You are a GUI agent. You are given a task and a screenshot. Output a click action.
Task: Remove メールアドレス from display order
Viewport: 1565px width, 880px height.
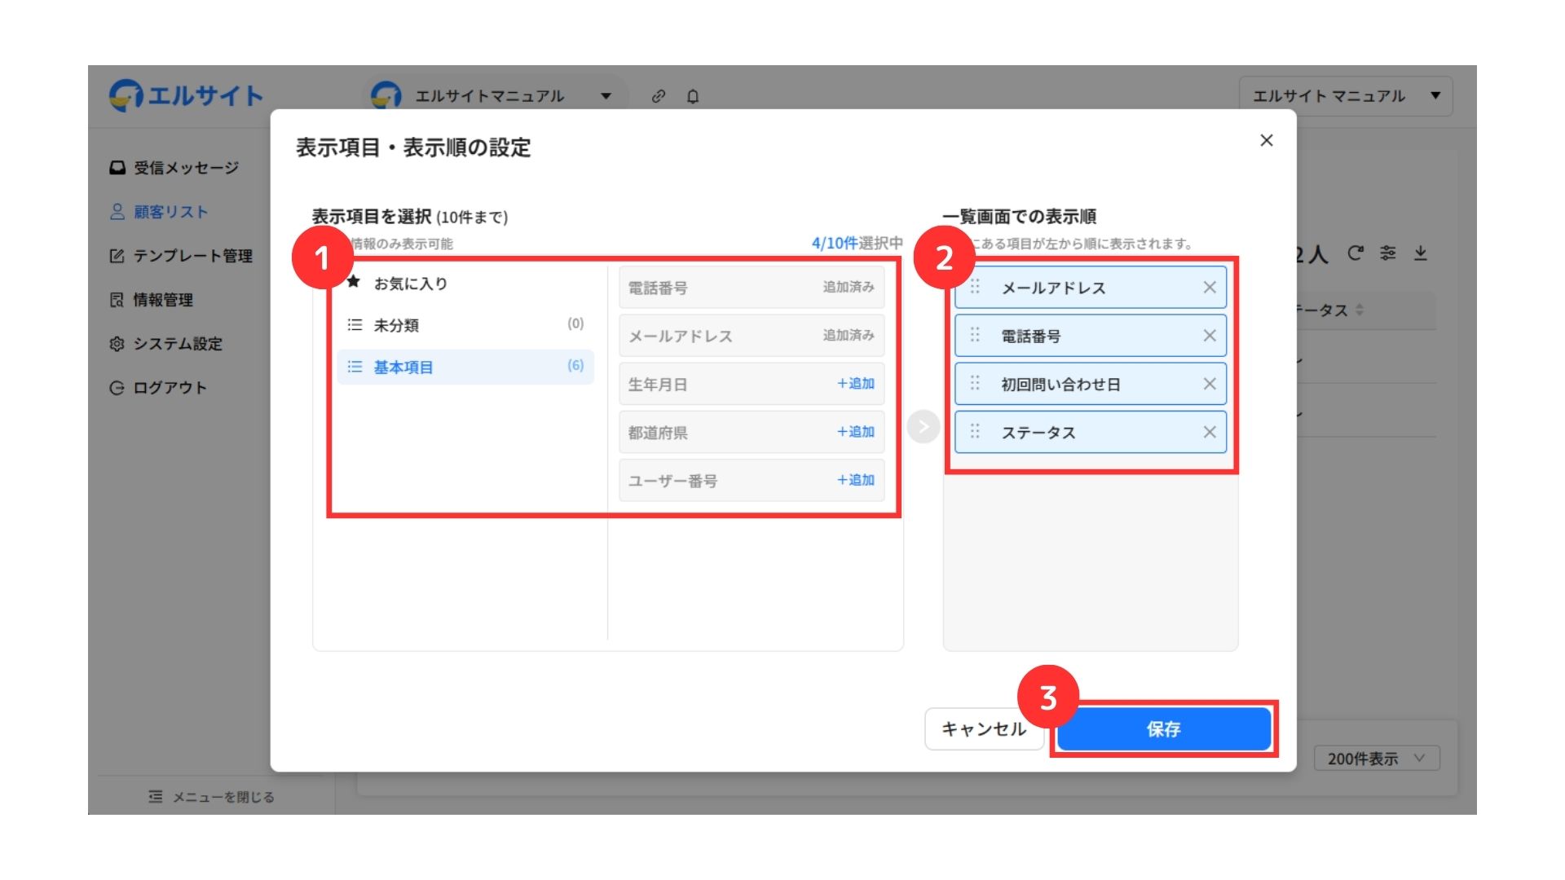[x=1210, y=288]
